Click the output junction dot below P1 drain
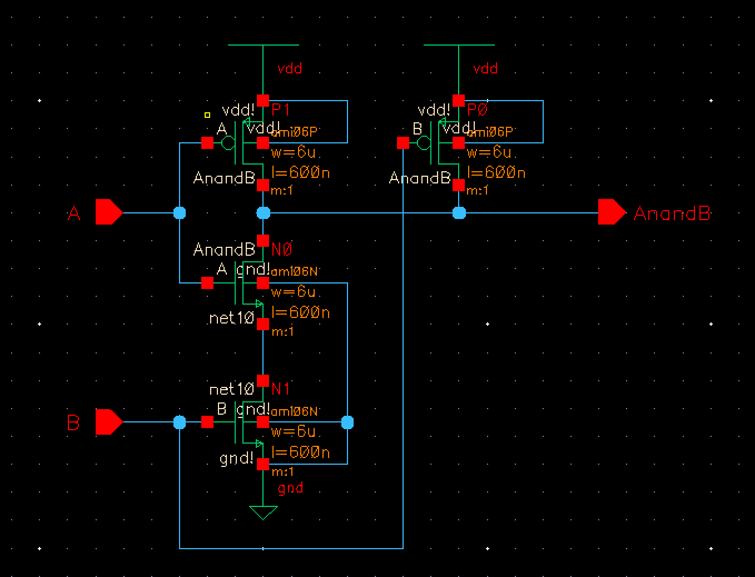 tap(264, 213)
